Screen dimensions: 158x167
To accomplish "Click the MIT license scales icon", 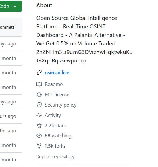I will click(x=39, y=95).
